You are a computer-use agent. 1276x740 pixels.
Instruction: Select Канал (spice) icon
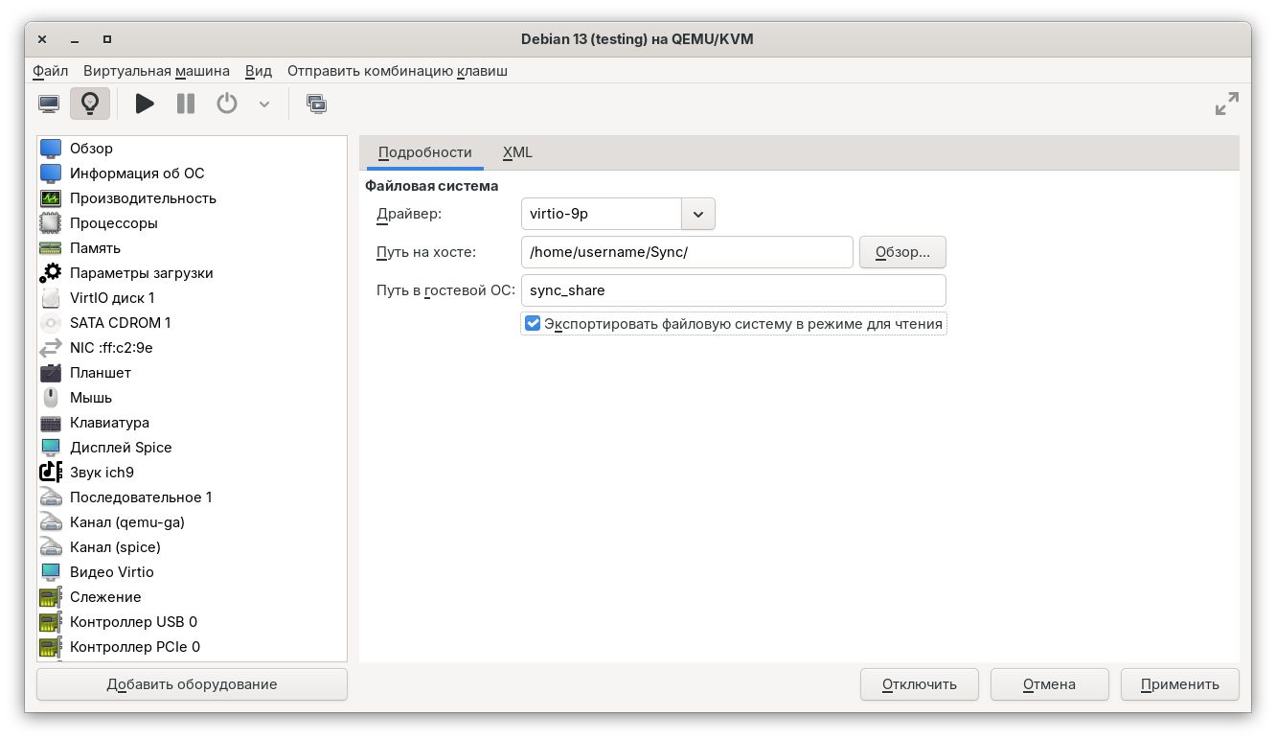point(51,547)
